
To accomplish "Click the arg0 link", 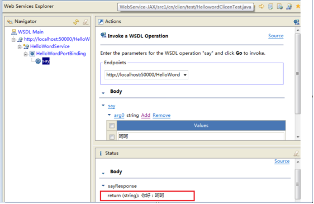I will (x=119, y=116).
